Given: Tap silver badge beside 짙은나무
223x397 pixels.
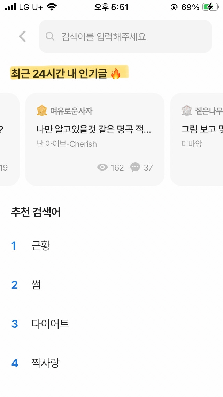Looking at the screenshot, I should [x=187, y=110].
